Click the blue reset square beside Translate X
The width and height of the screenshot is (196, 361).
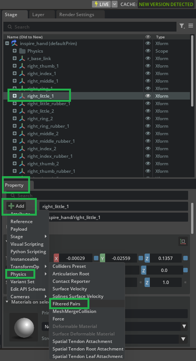coord(96,258)
